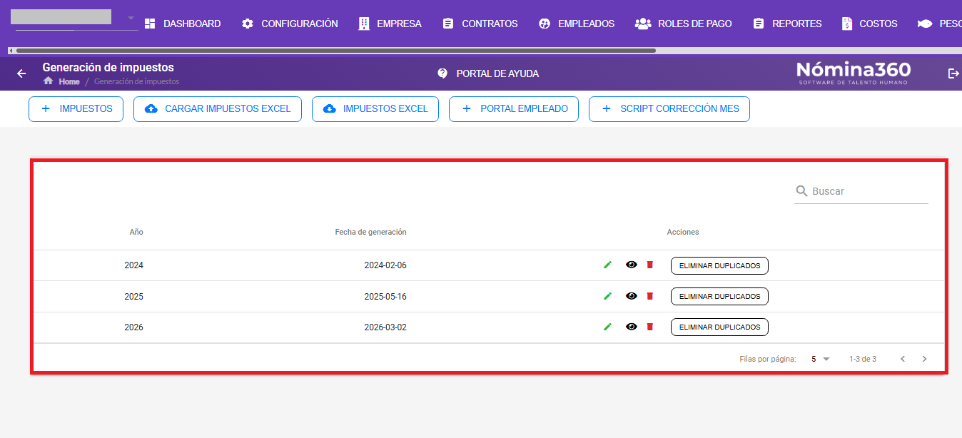Click the scrollbar left arrow under the menu
This screenshot has width=962, height=438.
point(11,51)
